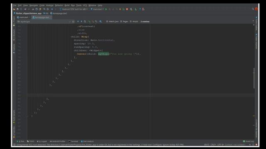Click the highlighted myChips match in code
The width and height of the screenshot is (266, 149).
click(x=103, y=54)
